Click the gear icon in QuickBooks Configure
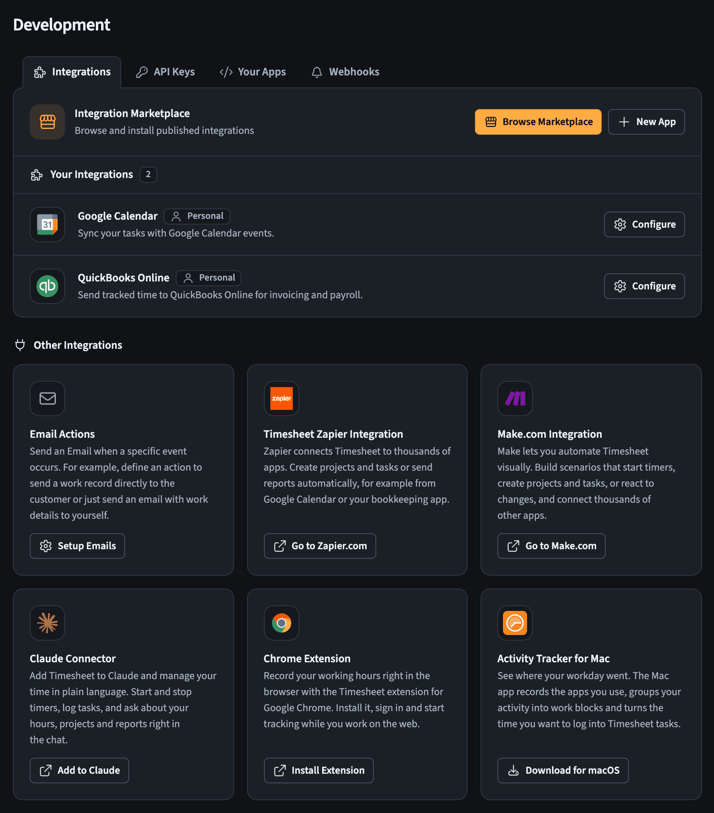The image size is (714, 813). click(620, 286)
